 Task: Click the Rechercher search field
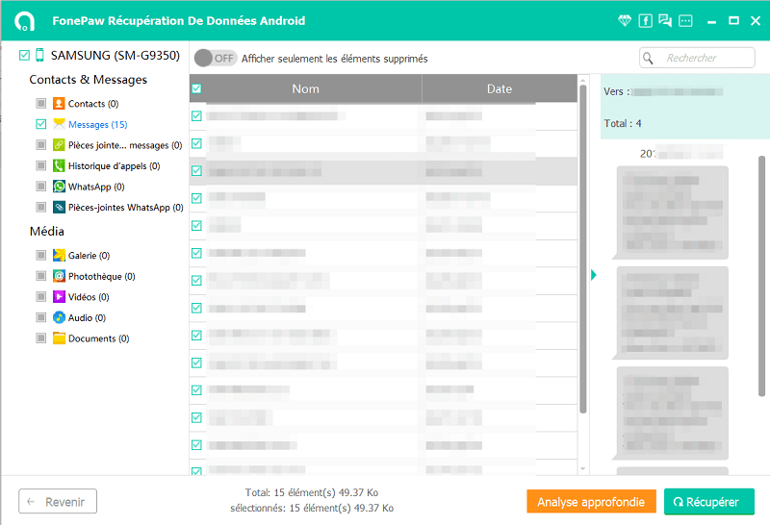[x=697, y=58]
